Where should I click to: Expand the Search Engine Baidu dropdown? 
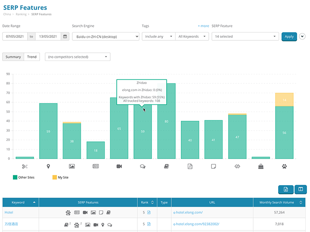coord(105,37)
